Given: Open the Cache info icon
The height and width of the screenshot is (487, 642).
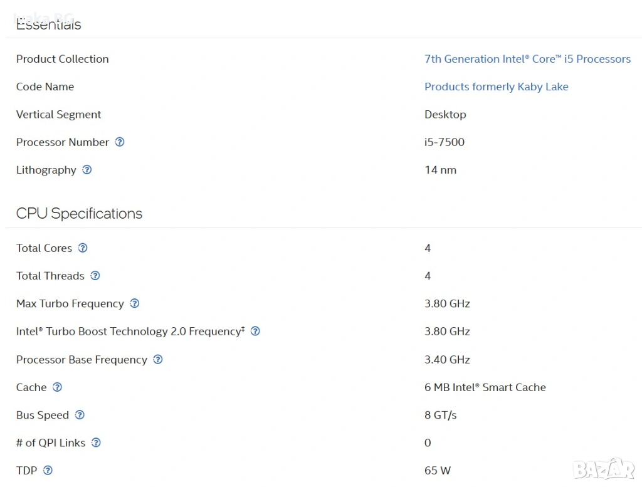Looking at the screenshot, I should coord(57,387).
